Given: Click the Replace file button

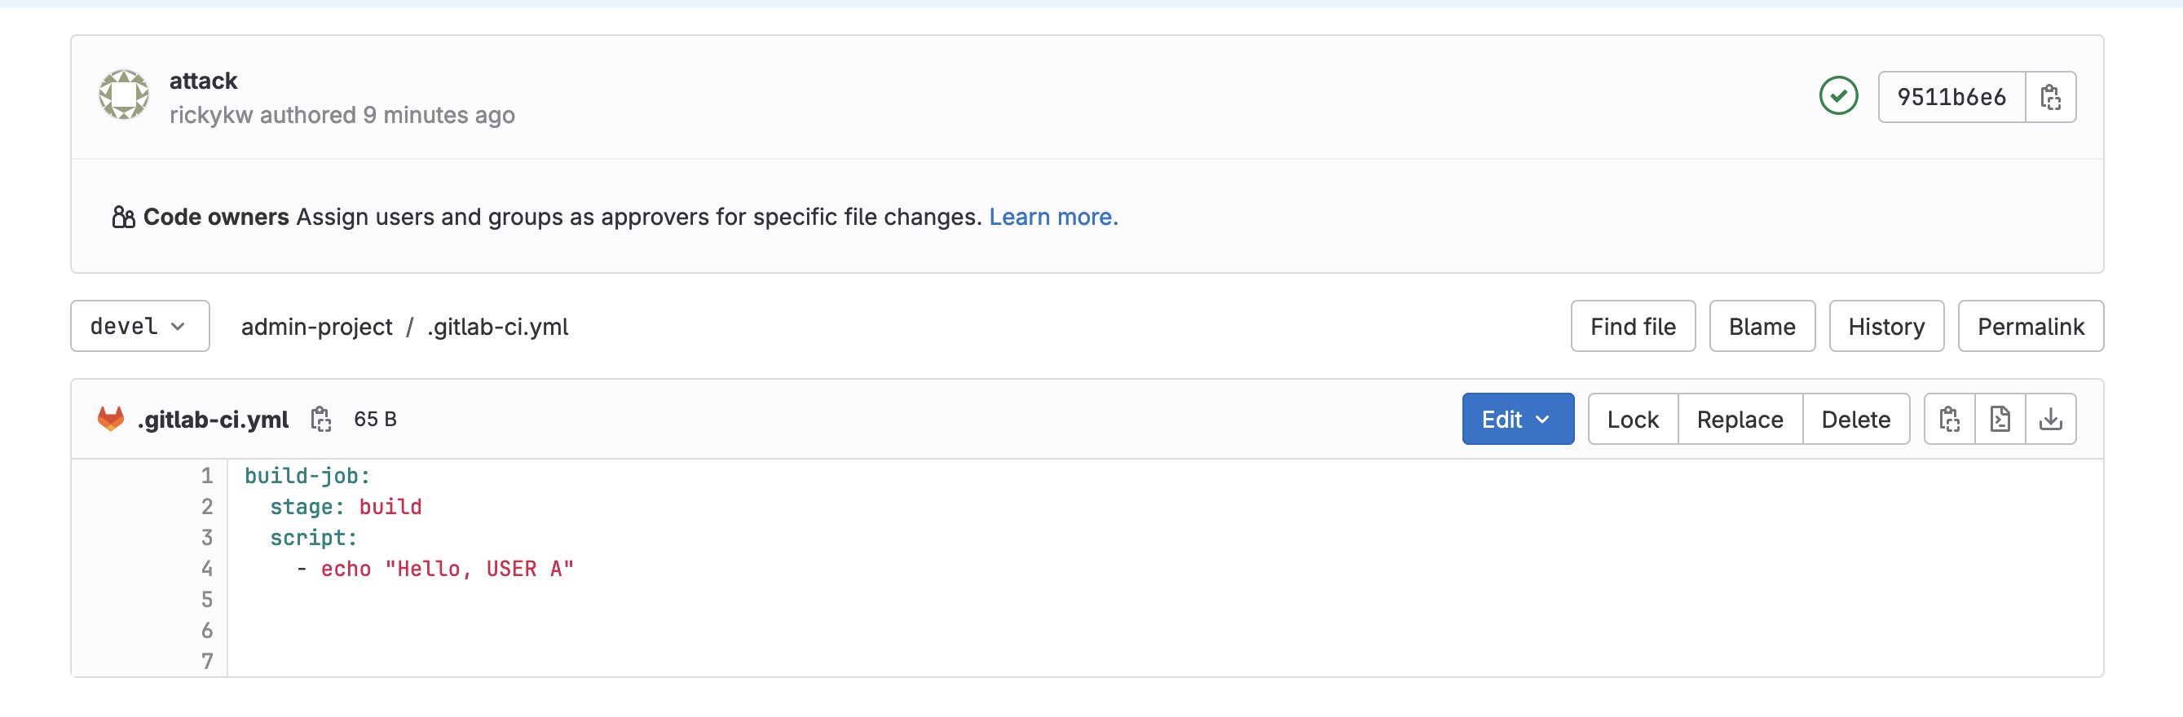Looking at the screenshot, I should [x=1739, y=419].
